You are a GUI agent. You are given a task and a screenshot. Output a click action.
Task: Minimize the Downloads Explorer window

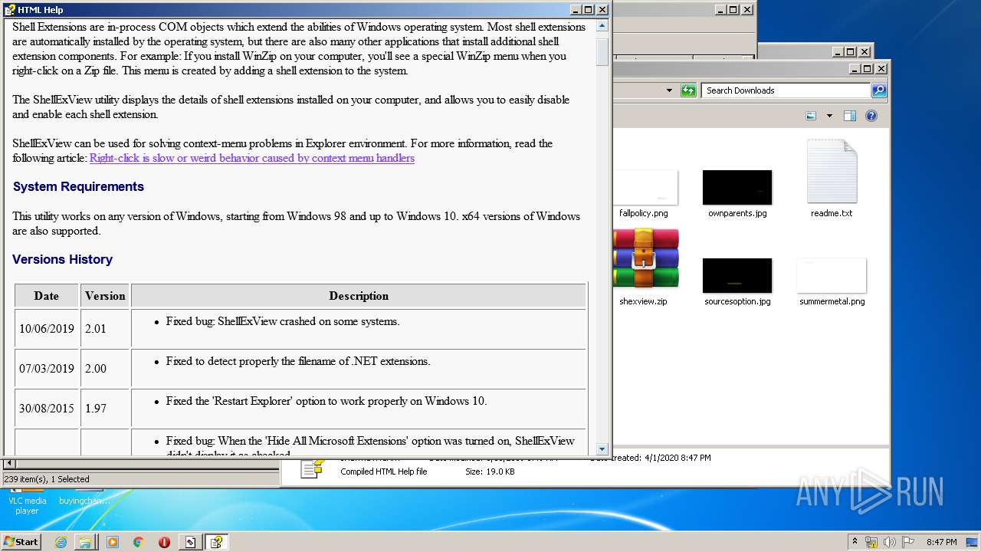(854, 69)
